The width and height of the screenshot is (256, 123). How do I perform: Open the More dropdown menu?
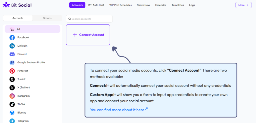coord(243,5)
